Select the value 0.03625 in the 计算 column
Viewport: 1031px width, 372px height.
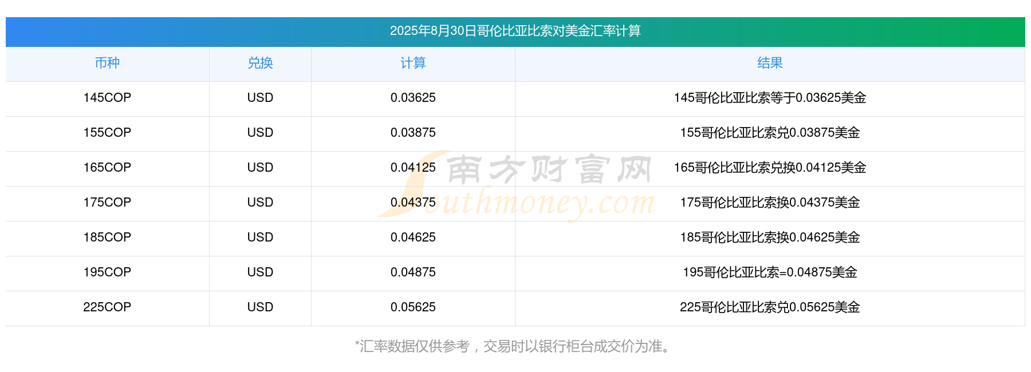(x=413, y=98)
